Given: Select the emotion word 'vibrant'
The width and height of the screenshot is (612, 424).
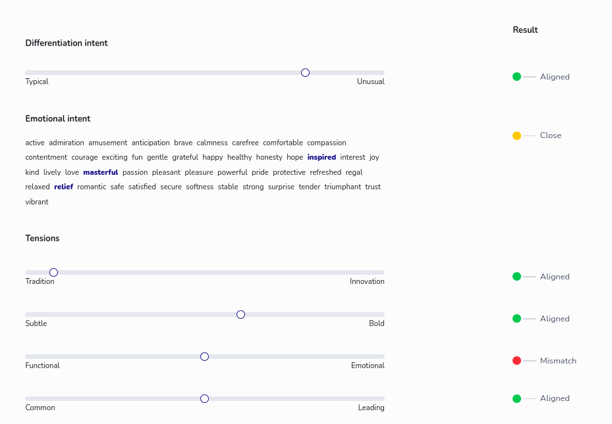Looking at the screenshot, I should tap(37, 202).
